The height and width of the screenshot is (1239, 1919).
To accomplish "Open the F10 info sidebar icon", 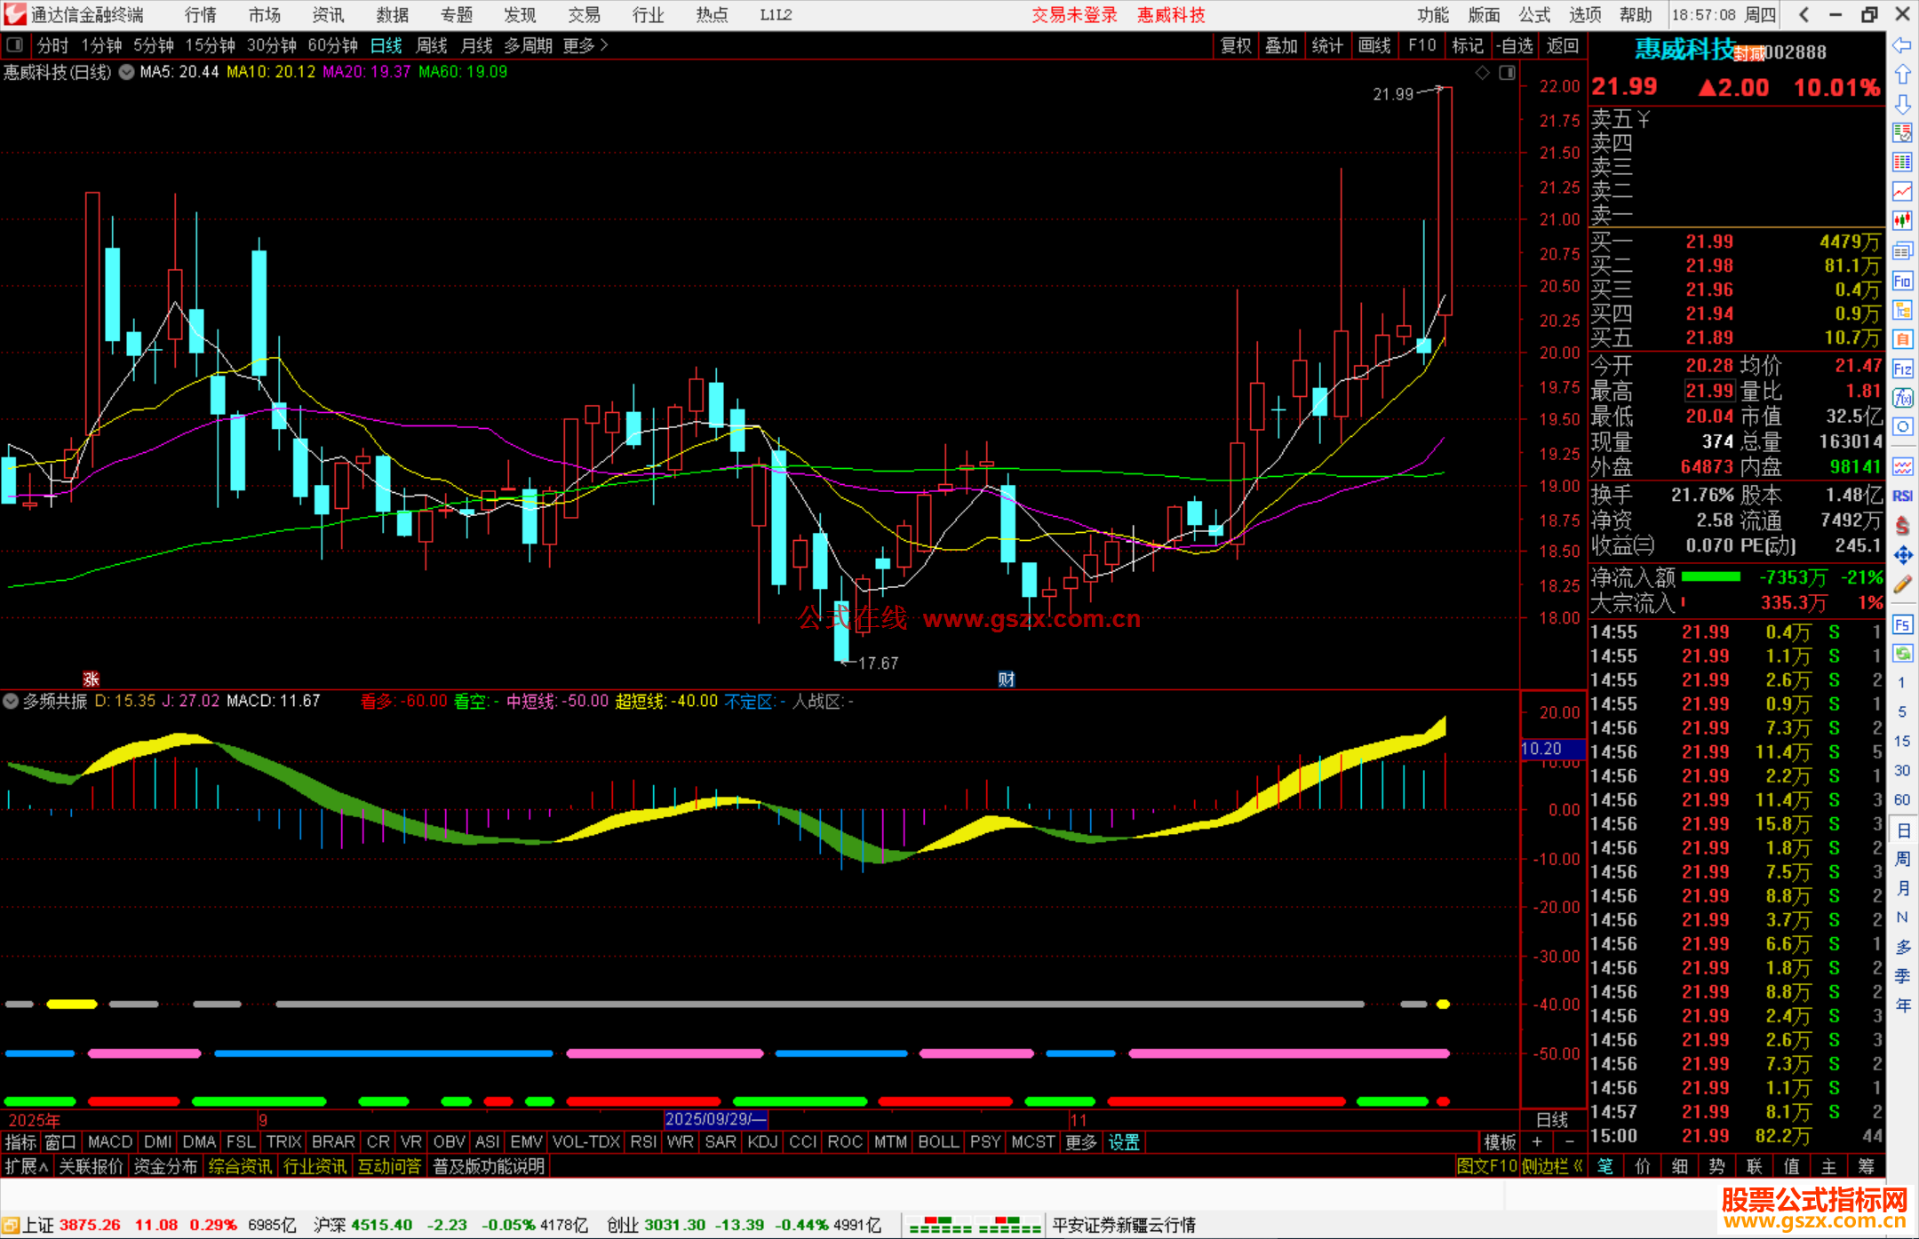I will [x=1902, y=281].
